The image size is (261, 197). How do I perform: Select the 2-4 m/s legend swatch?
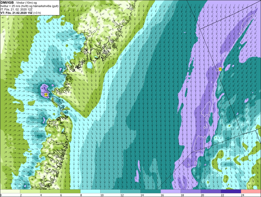(30, 191)
